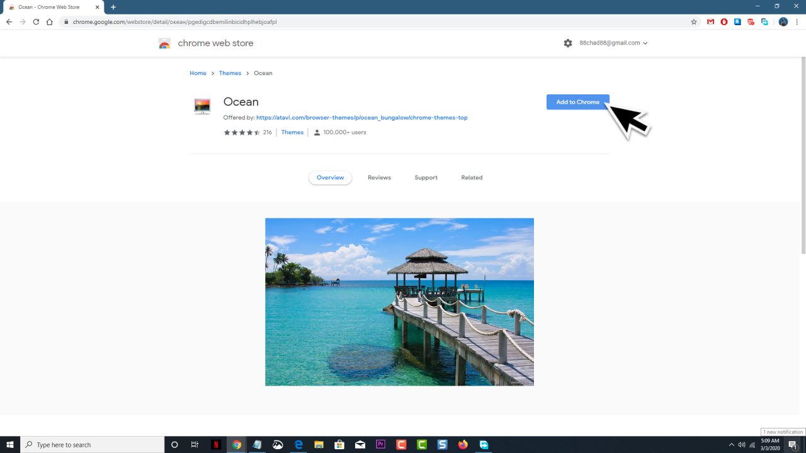Image resolution: width=806 pixels, height=453 pixels.
Task: Open the Themes breadcrumb link
Action: pyautogui.click(x=230, y=73)
